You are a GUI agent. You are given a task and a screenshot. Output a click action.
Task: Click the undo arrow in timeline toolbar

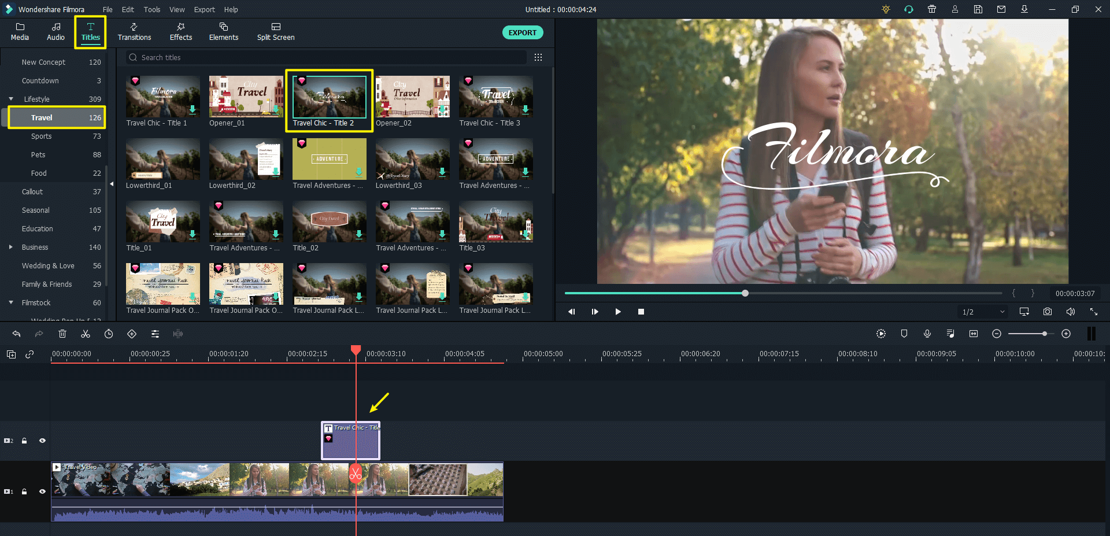pos(16,334)
